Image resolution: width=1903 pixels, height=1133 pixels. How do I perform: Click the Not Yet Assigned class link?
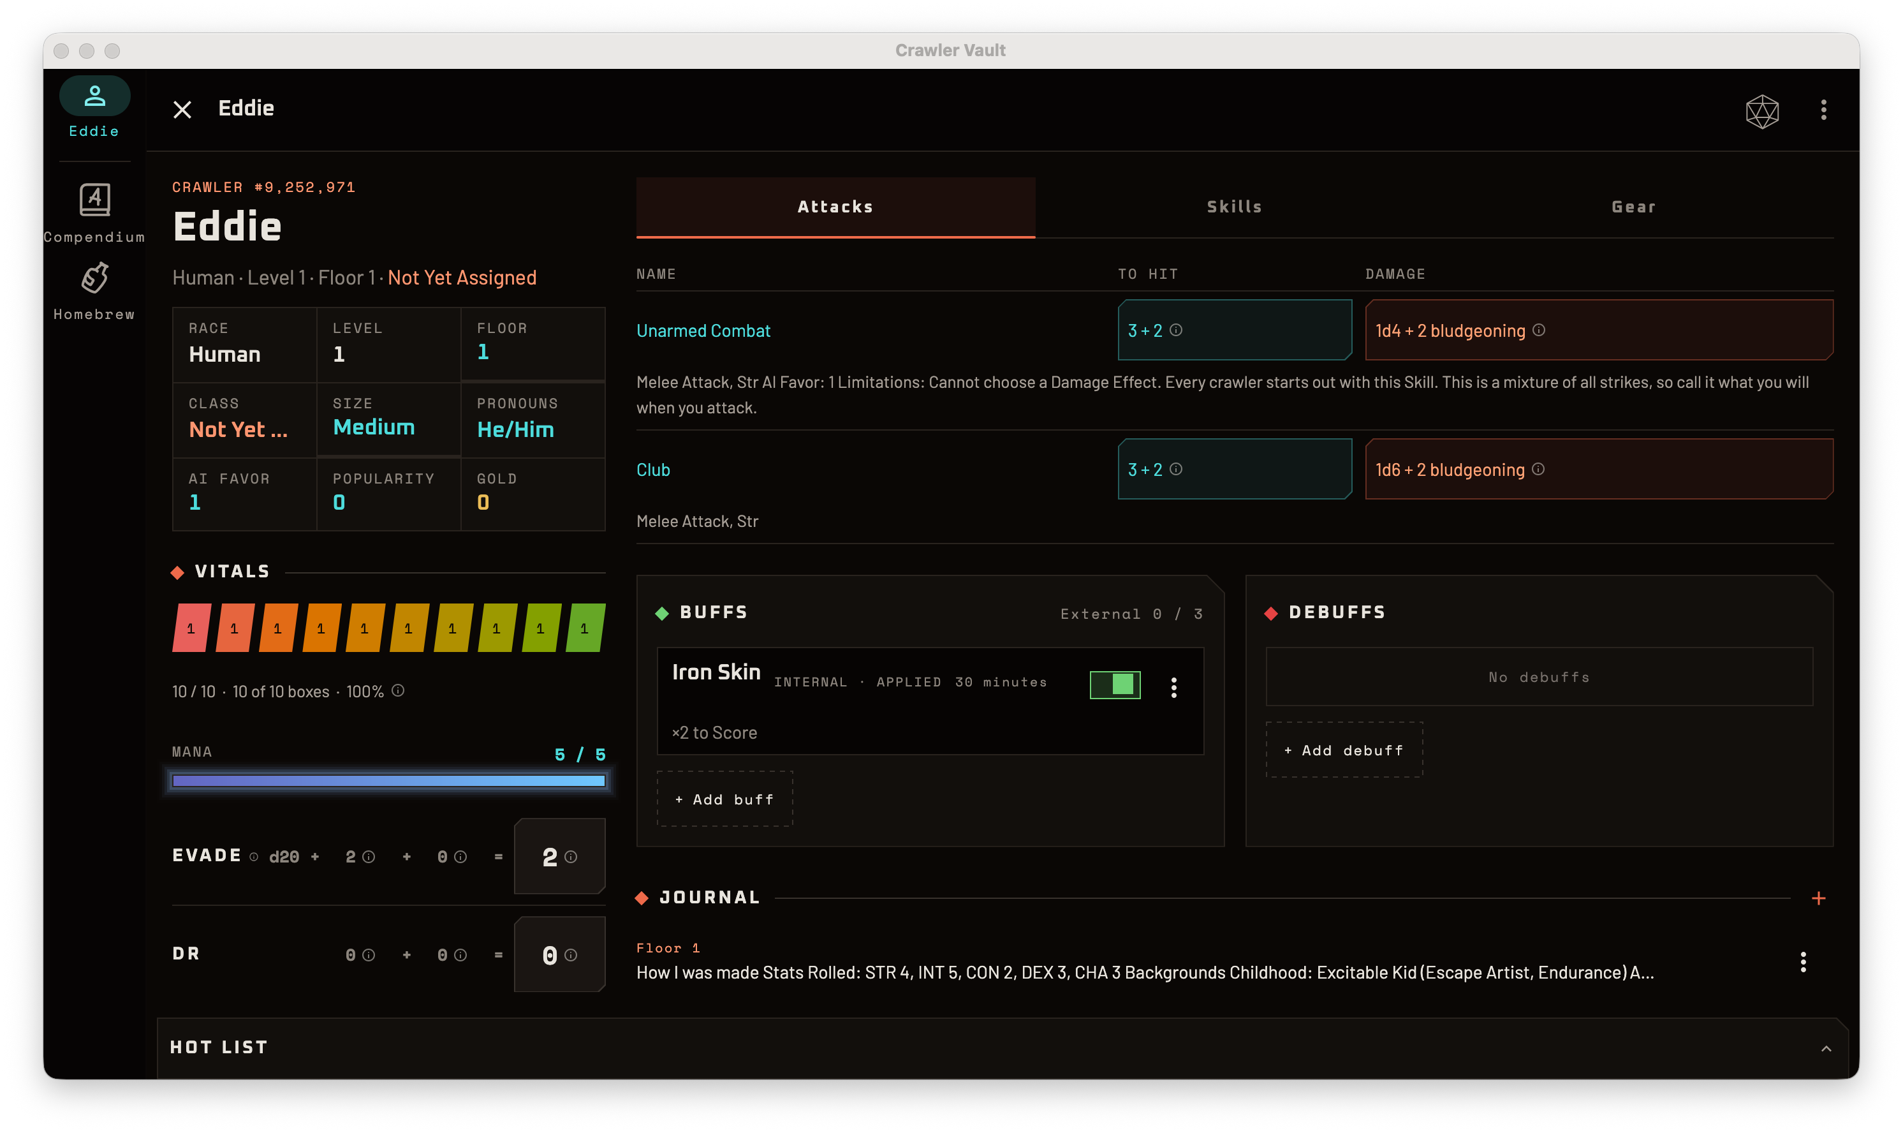462,277
